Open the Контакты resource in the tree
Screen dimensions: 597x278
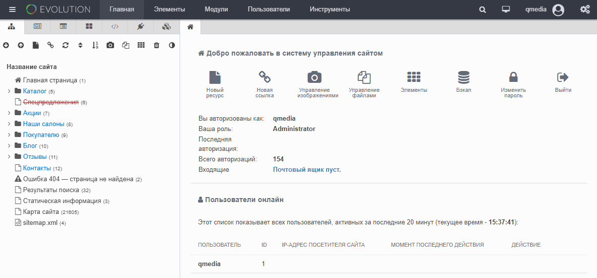click(37, 168)
